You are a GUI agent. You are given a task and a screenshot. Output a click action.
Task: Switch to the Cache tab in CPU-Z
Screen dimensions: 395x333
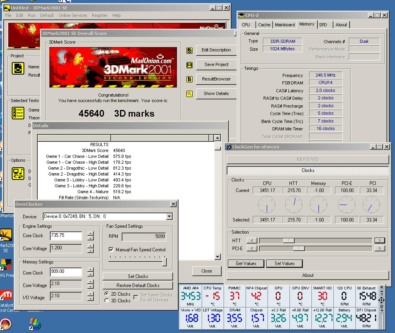tap(264, 25)
